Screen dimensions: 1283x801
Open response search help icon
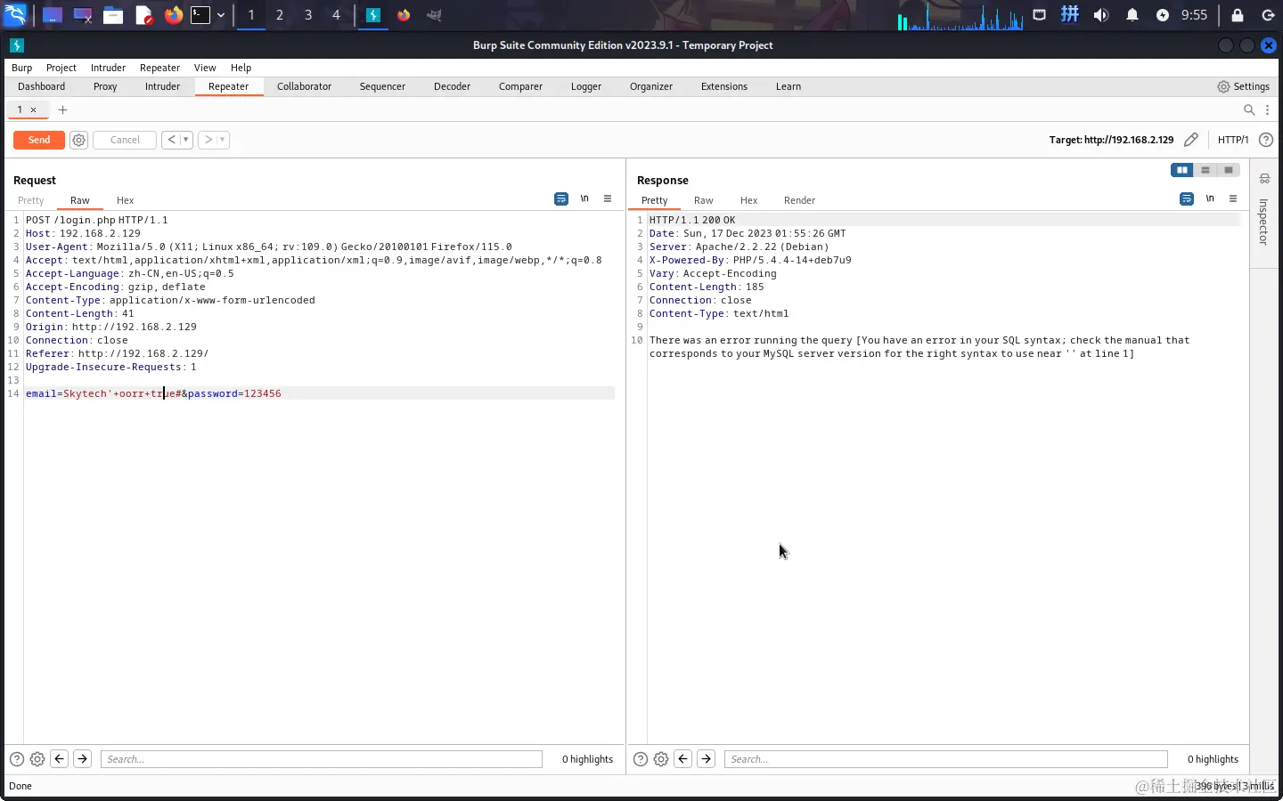point(641,759)
